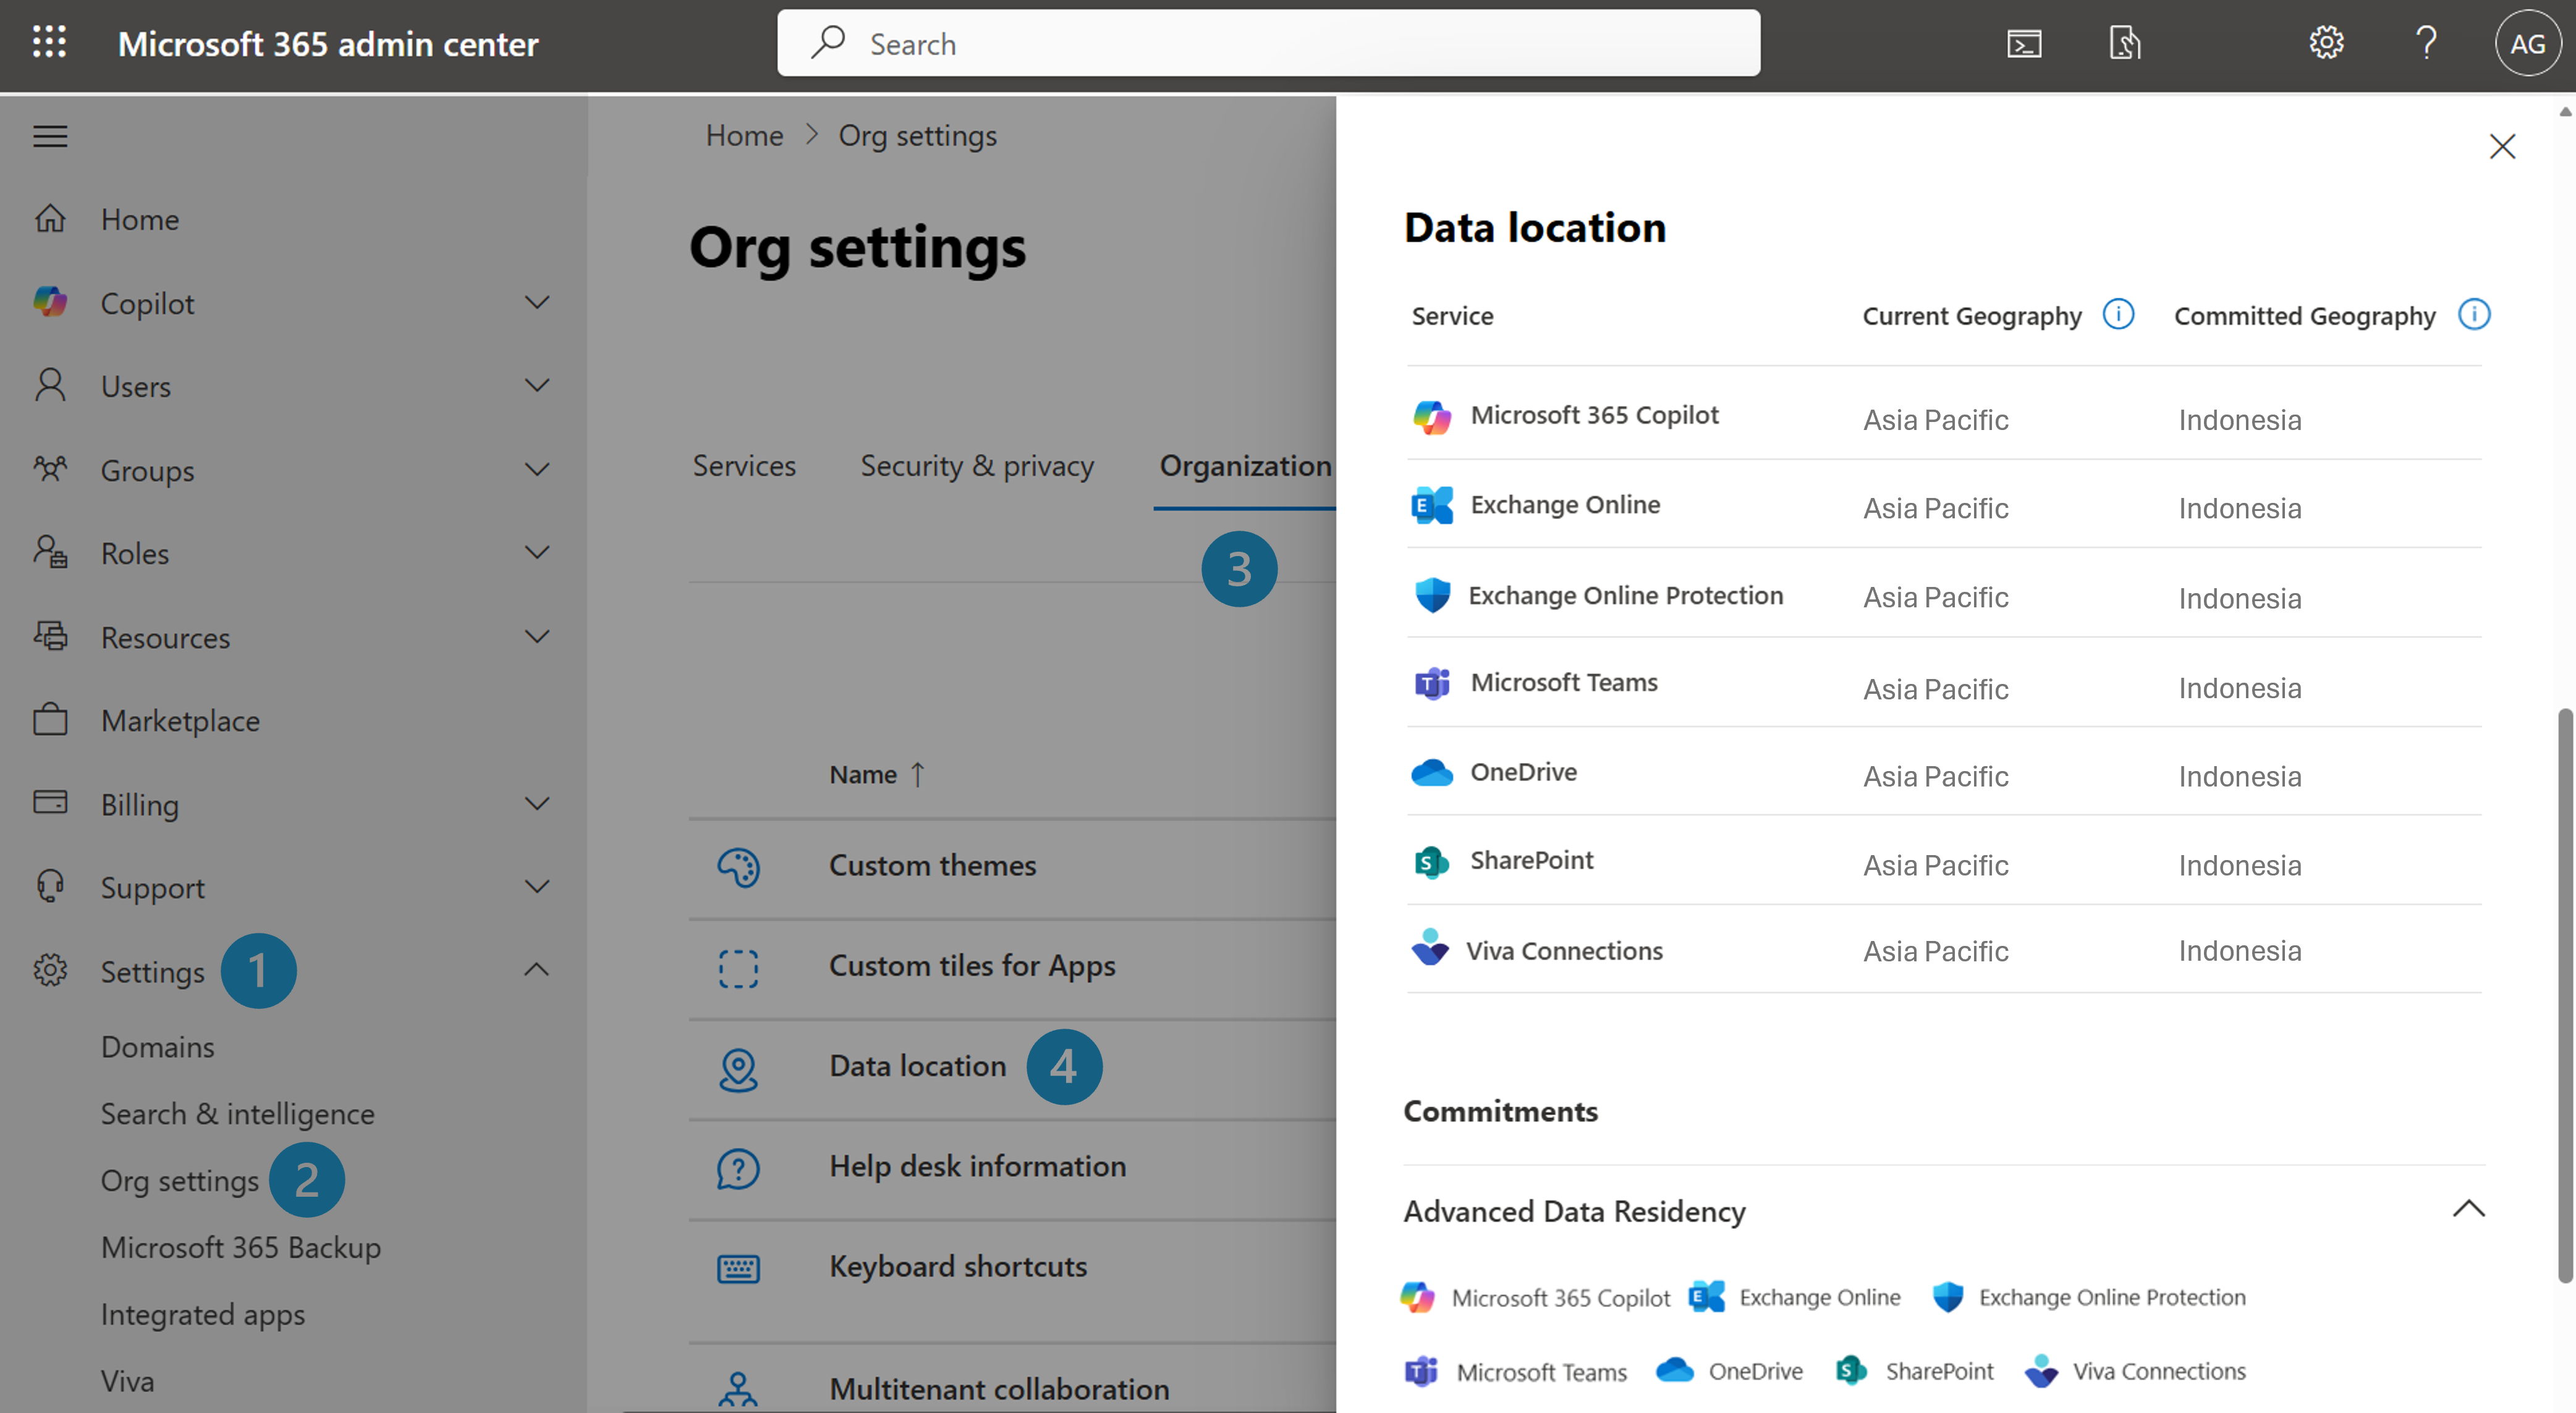Open Domains under Settings
2576x1413 pixels.
[x=158, y=1047]
